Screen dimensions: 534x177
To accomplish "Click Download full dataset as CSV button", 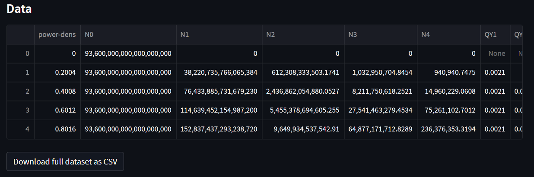I will pos(65,161).
